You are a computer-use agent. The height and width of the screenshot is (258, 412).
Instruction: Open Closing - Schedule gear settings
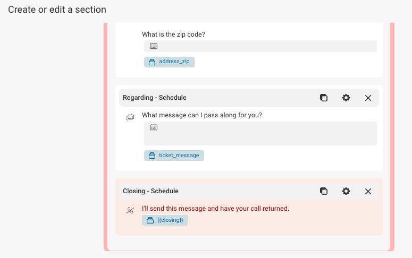pyautogui.click(x=346, y=191)
